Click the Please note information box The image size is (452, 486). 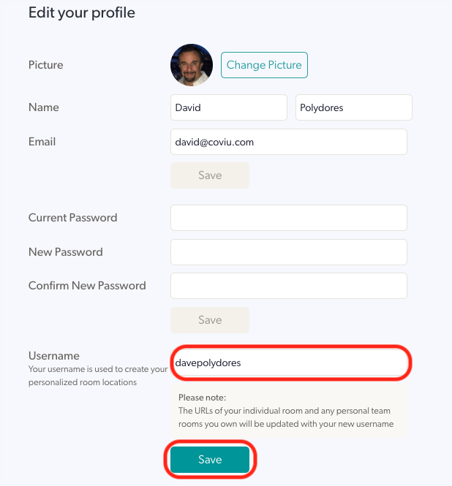pyautogui.click(x=288, y=411)
